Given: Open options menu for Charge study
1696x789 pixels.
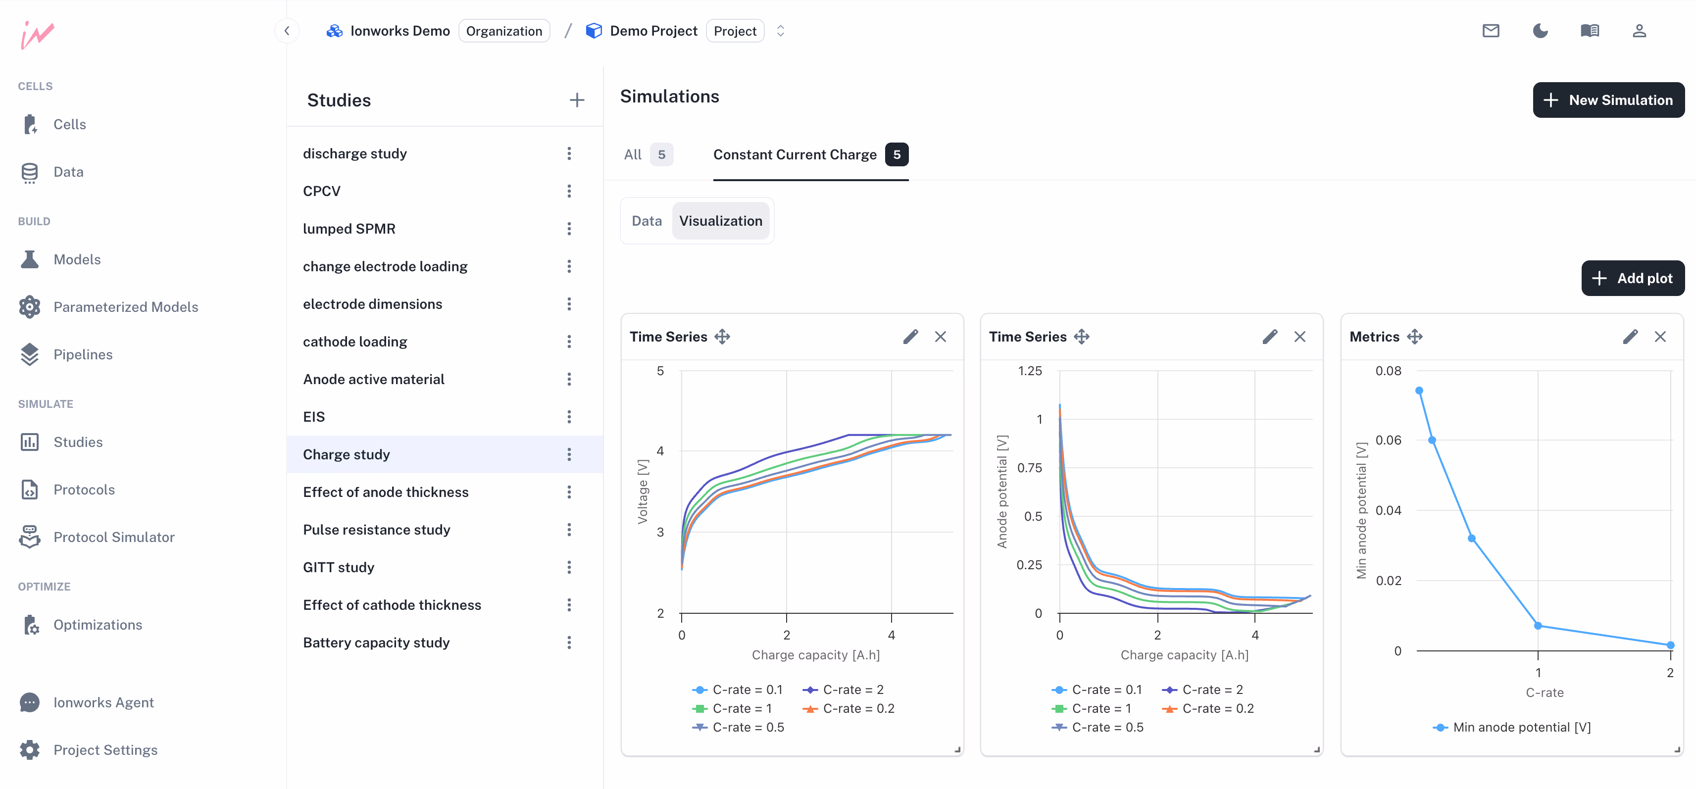Looking at the screenshot, I should coord(569,454).
